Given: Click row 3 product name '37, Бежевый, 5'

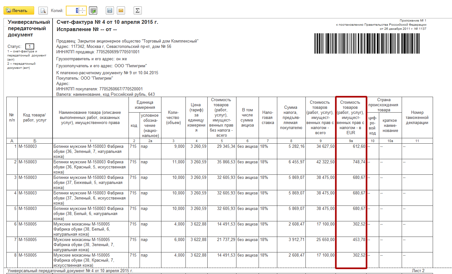Looking at the screenshot, I should [x=89, y=183].
